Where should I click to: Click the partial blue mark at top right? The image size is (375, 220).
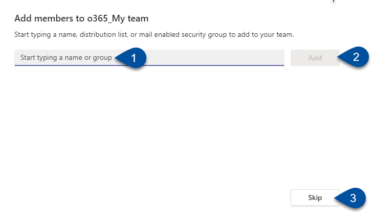(334, 1)
